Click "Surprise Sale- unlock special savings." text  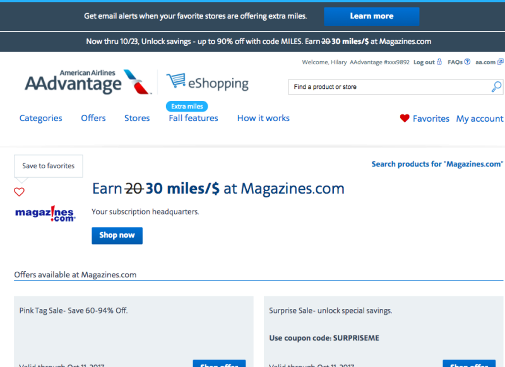tap(331, 311)
